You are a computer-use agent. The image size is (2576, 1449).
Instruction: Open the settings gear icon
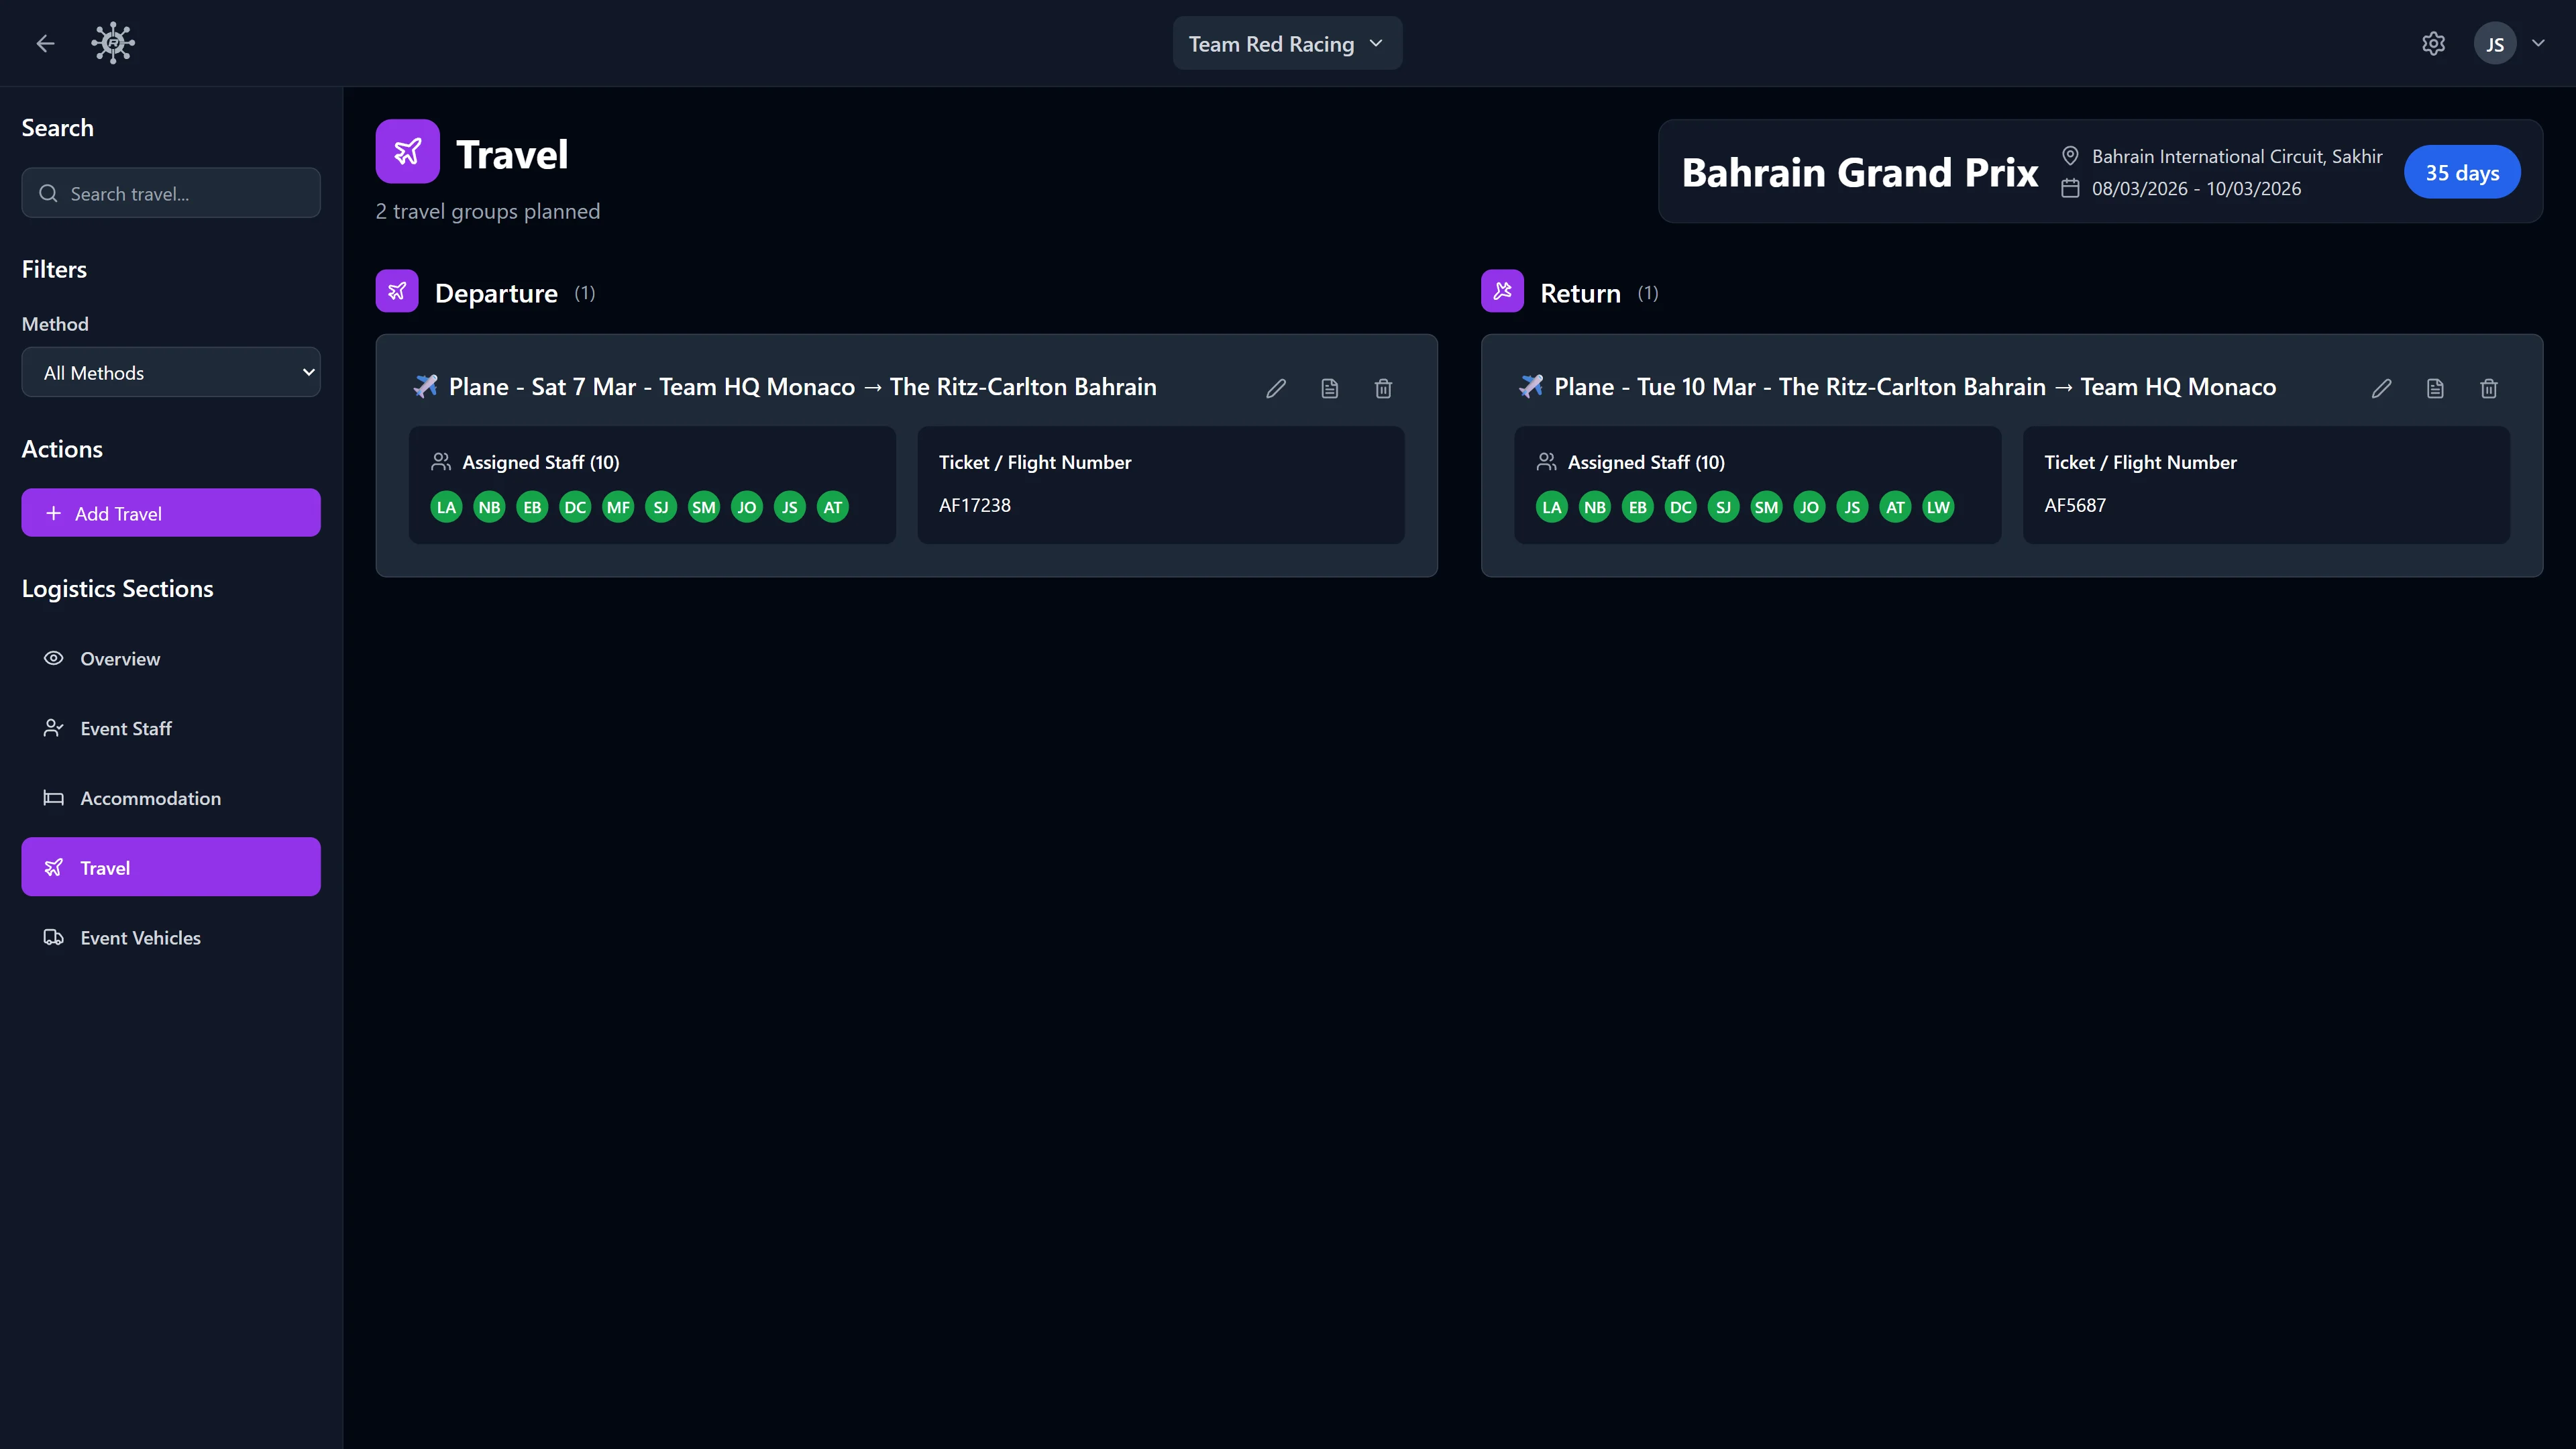coord(2433,44)
